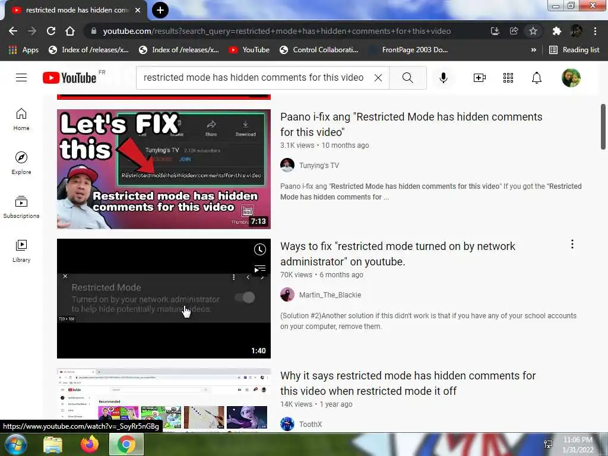The height and width of the screenshot is (456, 608).
Task: Open the three-dot menu for the Martin_The_Blackie video
Action: tap(572, 244)
